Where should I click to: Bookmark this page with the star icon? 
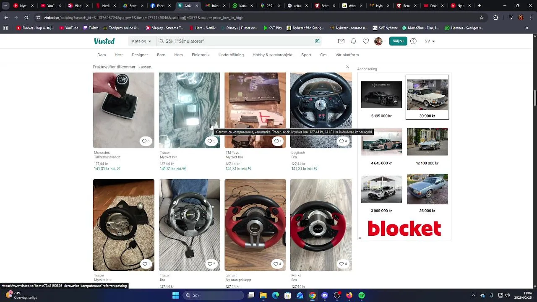pos(482,18)
